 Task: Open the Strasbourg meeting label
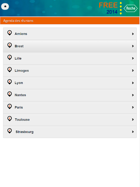(x=24, y=132)
